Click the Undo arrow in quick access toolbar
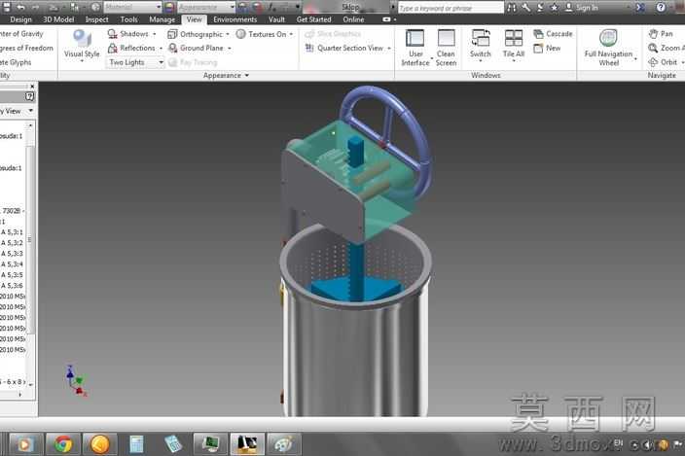 click(x=20, y=7)
